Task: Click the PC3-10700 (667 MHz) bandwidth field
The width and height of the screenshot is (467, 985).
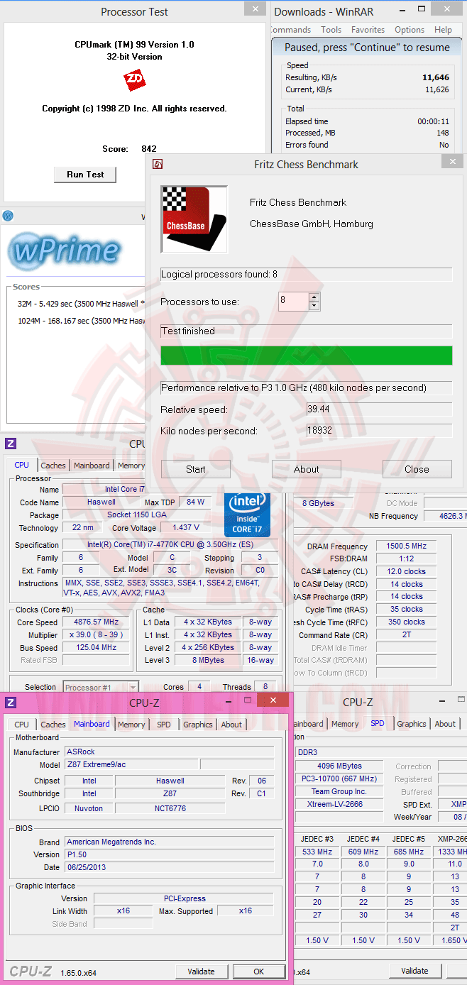Action: tap(339, 778)
